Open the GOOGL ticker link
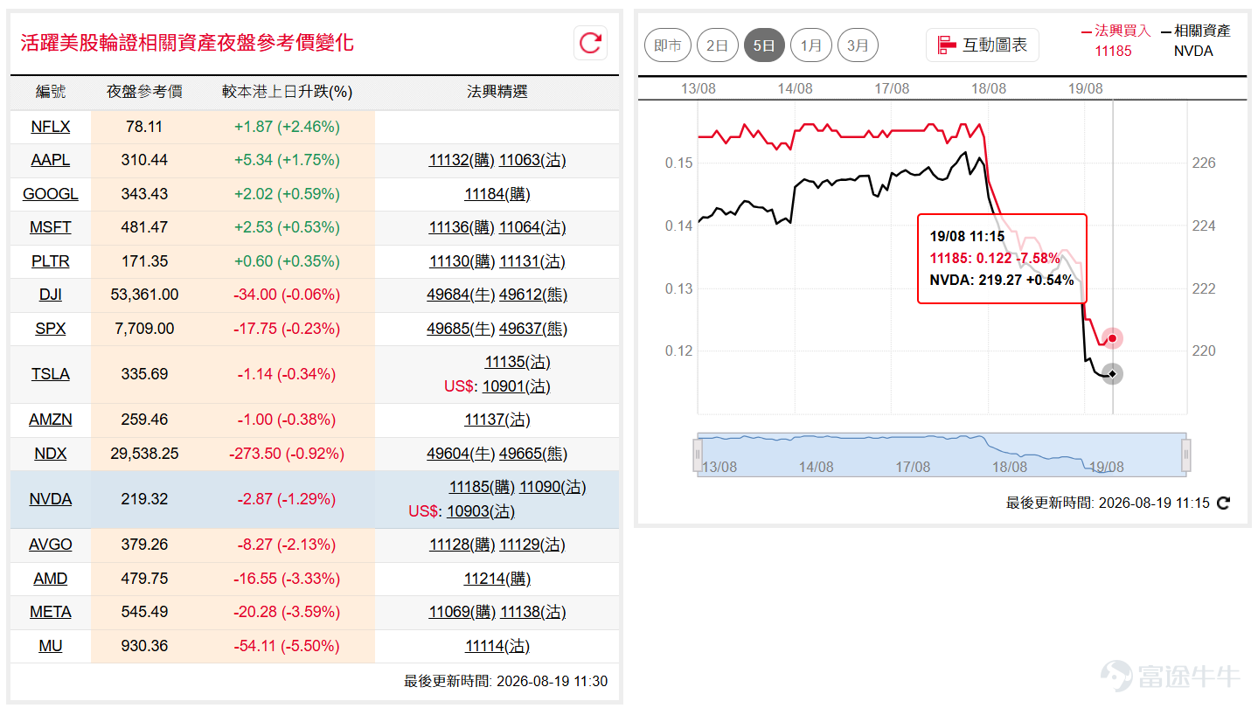The image size is (1258, 708). point(51,194)
